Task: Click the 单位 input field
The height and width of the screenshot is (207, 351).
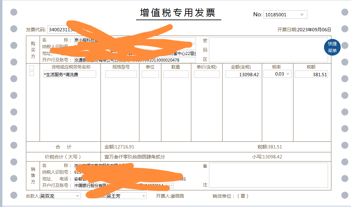Action: click(x=150, y=74)
